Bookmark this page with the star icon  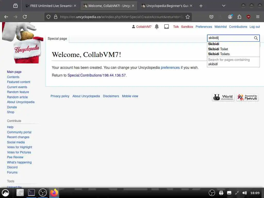pyautogui.click(x=188, y=17)
